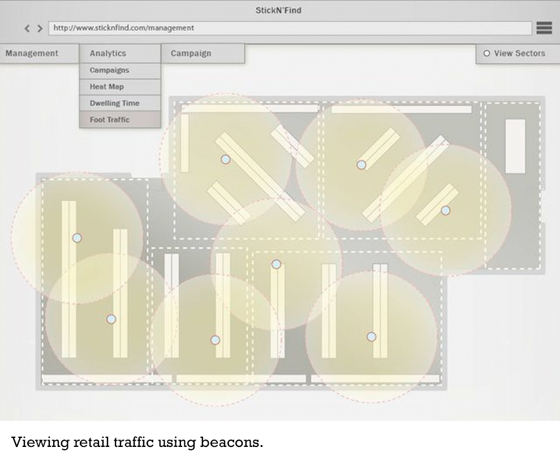Click center beacon atop the vertical shelf
This screenshot has height=465, width=560.
276,264
